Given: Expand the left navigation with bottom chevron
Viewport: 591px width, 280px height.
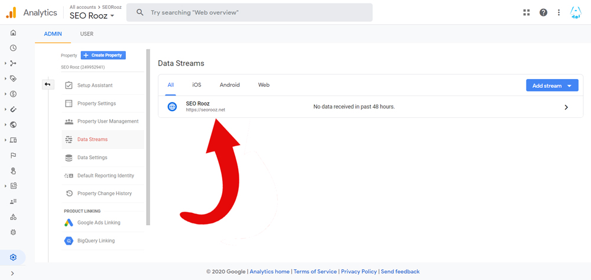Looking at the screenshot, I should coord(12,274).
